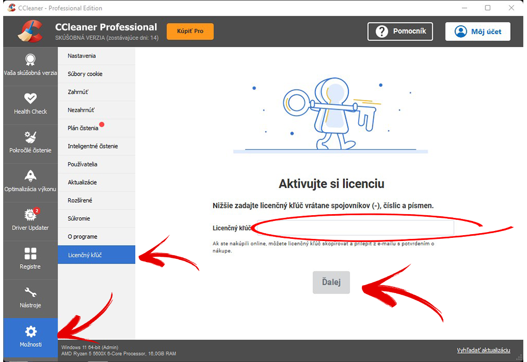The width and height of the screenshot is (527, 362).
Task: Click the Môj účet account button
Action: click(478, 32)
